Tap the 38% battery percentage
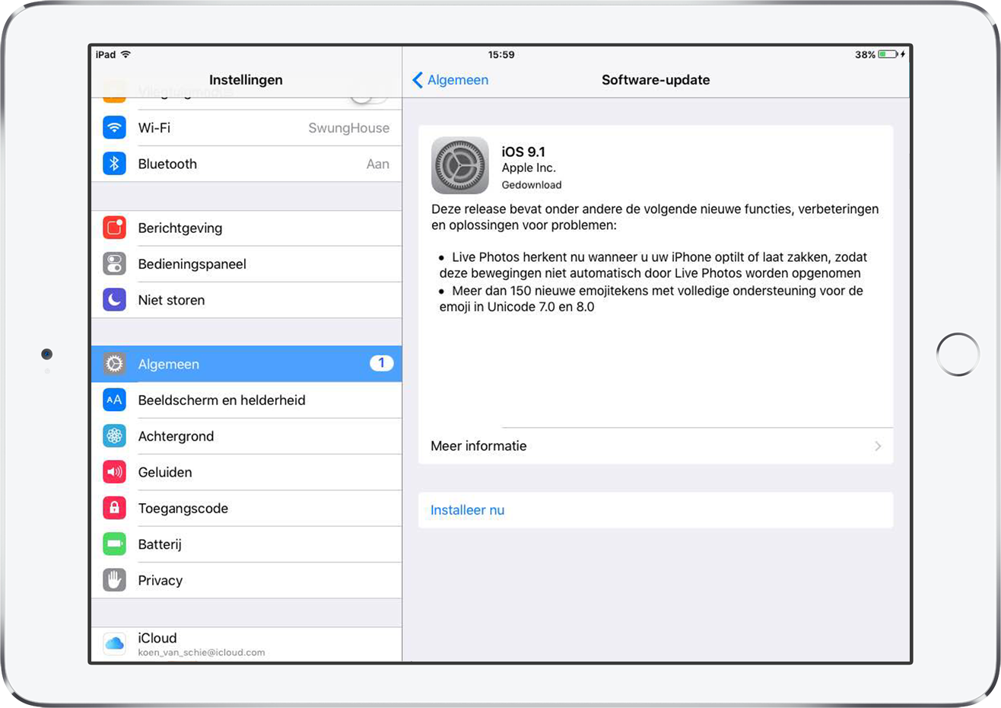The width and height of the screenshot is (1001, 708). click(865, 55)
